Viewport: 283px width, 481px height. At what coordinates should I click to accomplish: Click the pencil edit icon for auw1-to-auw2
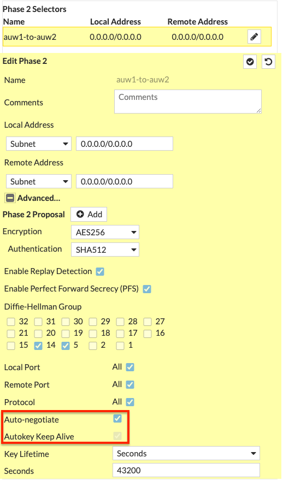[254, 37]
